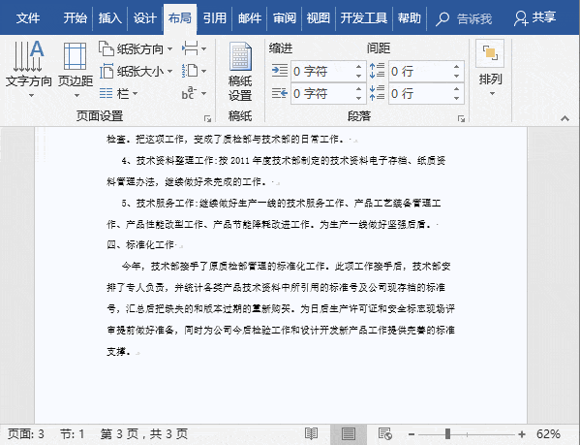580x445 pixels.
Task: Decrease spacing after with down arrow
Action: pos(456,99)
